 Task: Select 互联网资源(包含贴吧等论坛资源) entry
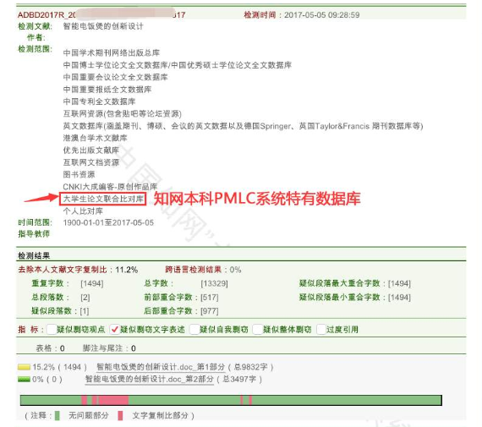click(x=123, y=114)
